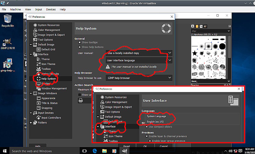Open the User interface language dropdown
This screenshot has height=154, width=255.
pos(139,60)
